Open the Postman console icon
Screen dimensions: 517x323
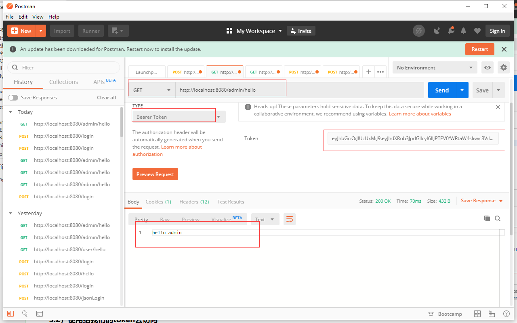coord(40,314)
